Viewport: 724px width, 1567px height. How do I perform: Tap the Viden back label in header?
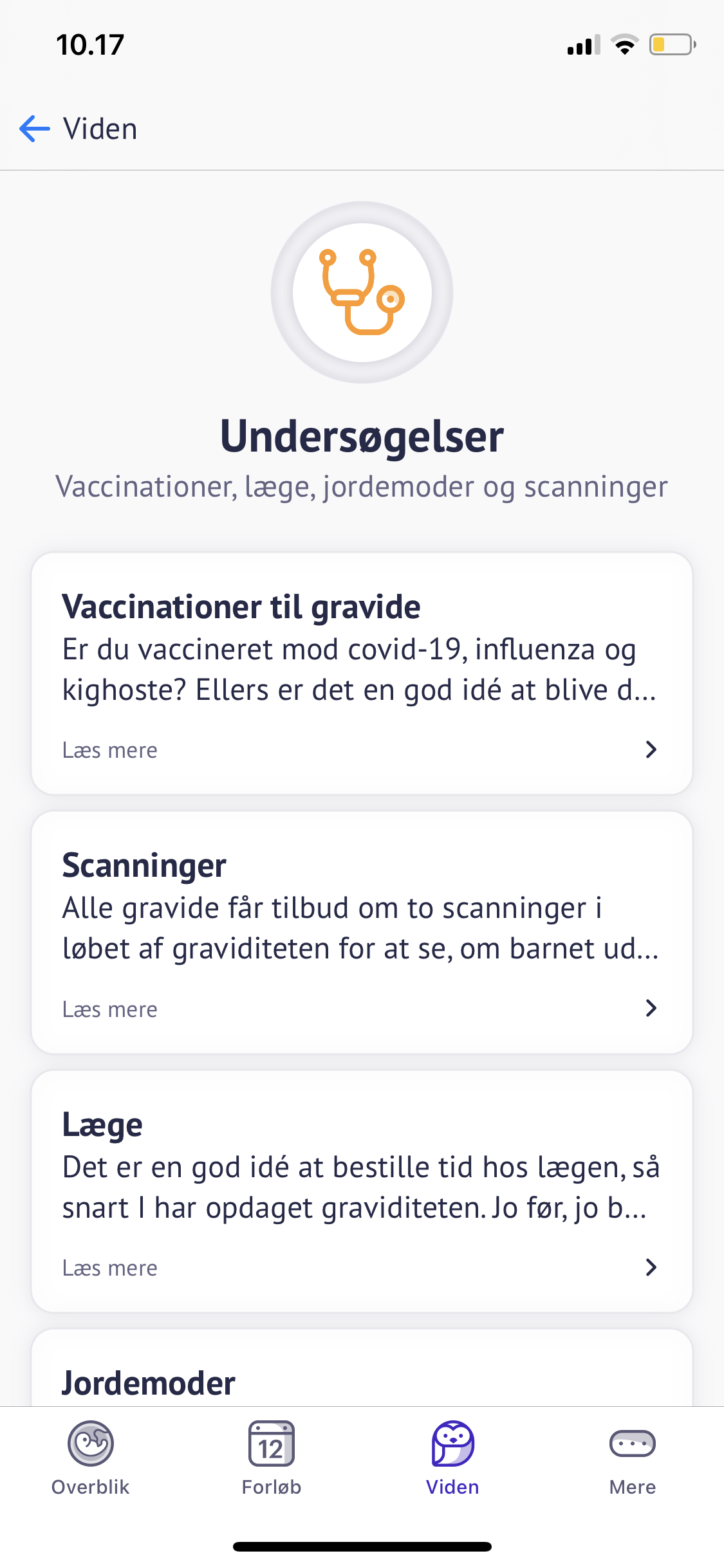pyautogui.click(x=100, y=129)
